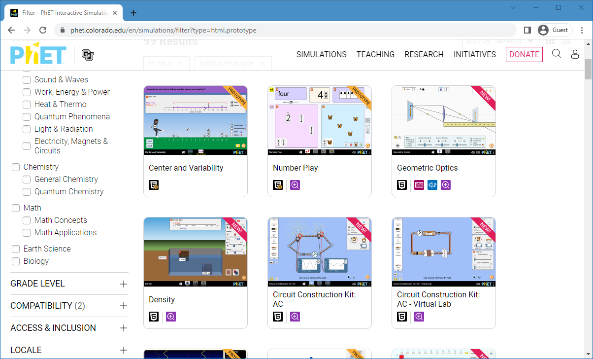Open the user account profile icon
593x359 pixels.
tap(575, 54)
